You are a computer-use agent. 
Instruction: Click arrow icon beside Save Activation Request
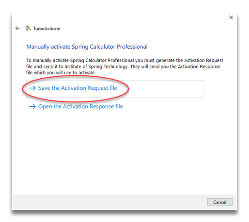tap(32, 88)
